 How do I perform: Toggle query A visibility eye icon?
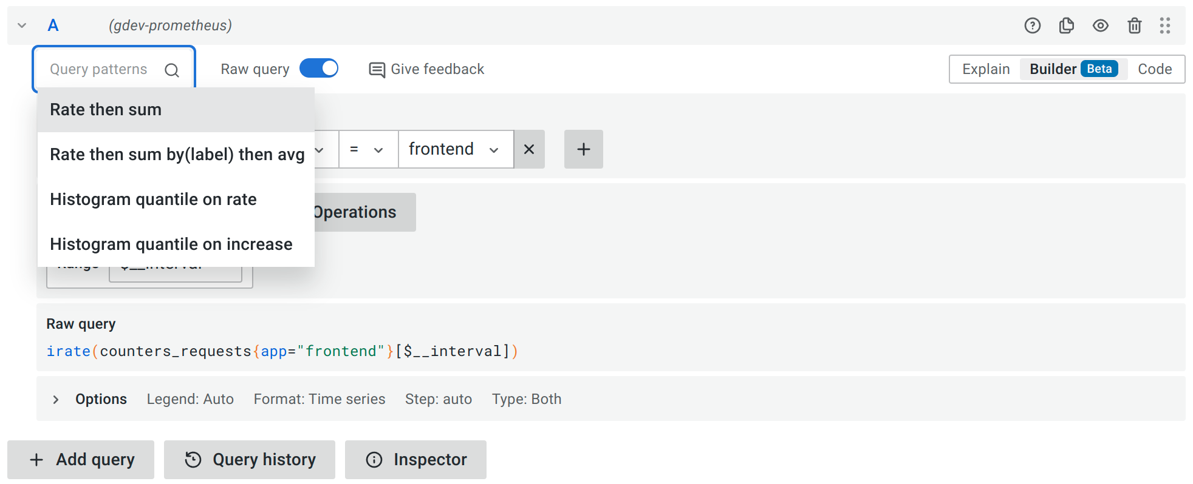coord(1100,25)
